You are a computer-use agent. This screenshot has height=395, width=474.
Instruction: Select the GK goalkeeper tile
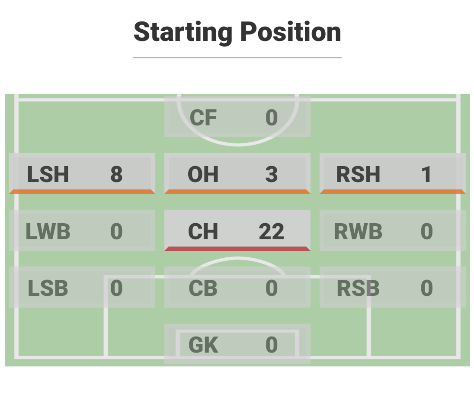[x=237, y=344]
